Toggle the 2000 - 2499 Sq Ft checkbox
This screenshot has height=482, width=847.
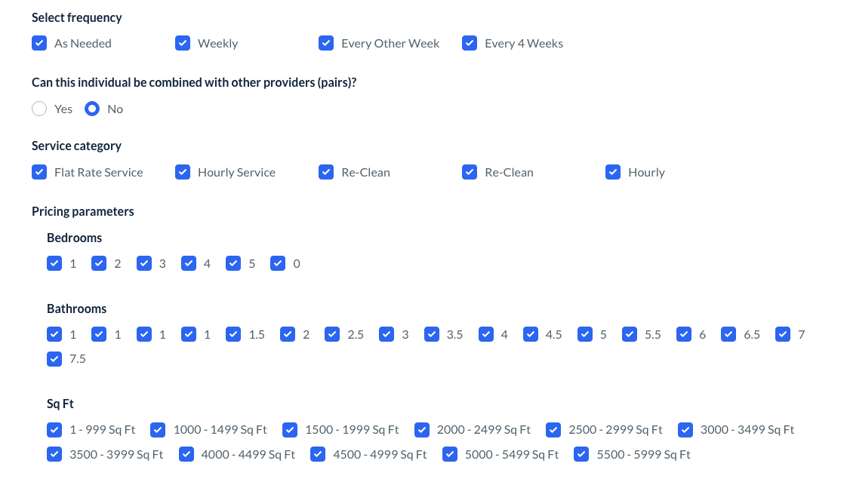click(421, 430)
